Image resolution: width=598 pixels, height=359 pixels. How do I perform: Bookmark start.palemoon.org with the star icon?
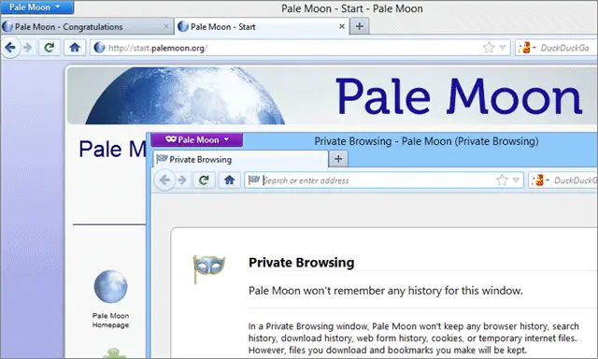tap(489, 48)
